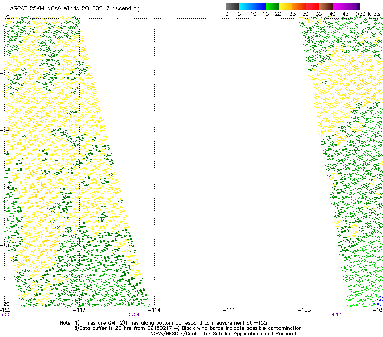Click legend tick label '40'
The width and height of the screenshot is (383, 337).
pyautogui.click(x=332, y=13)
